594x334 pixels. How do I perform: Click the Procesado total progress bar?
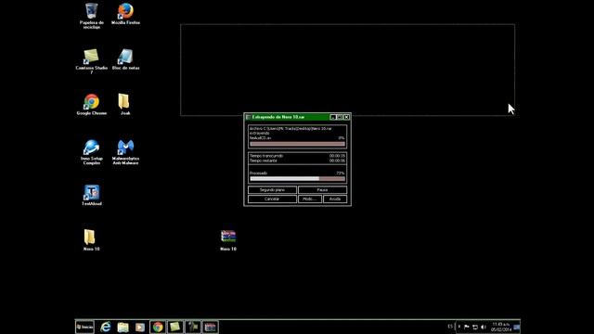tap(297, 178)
